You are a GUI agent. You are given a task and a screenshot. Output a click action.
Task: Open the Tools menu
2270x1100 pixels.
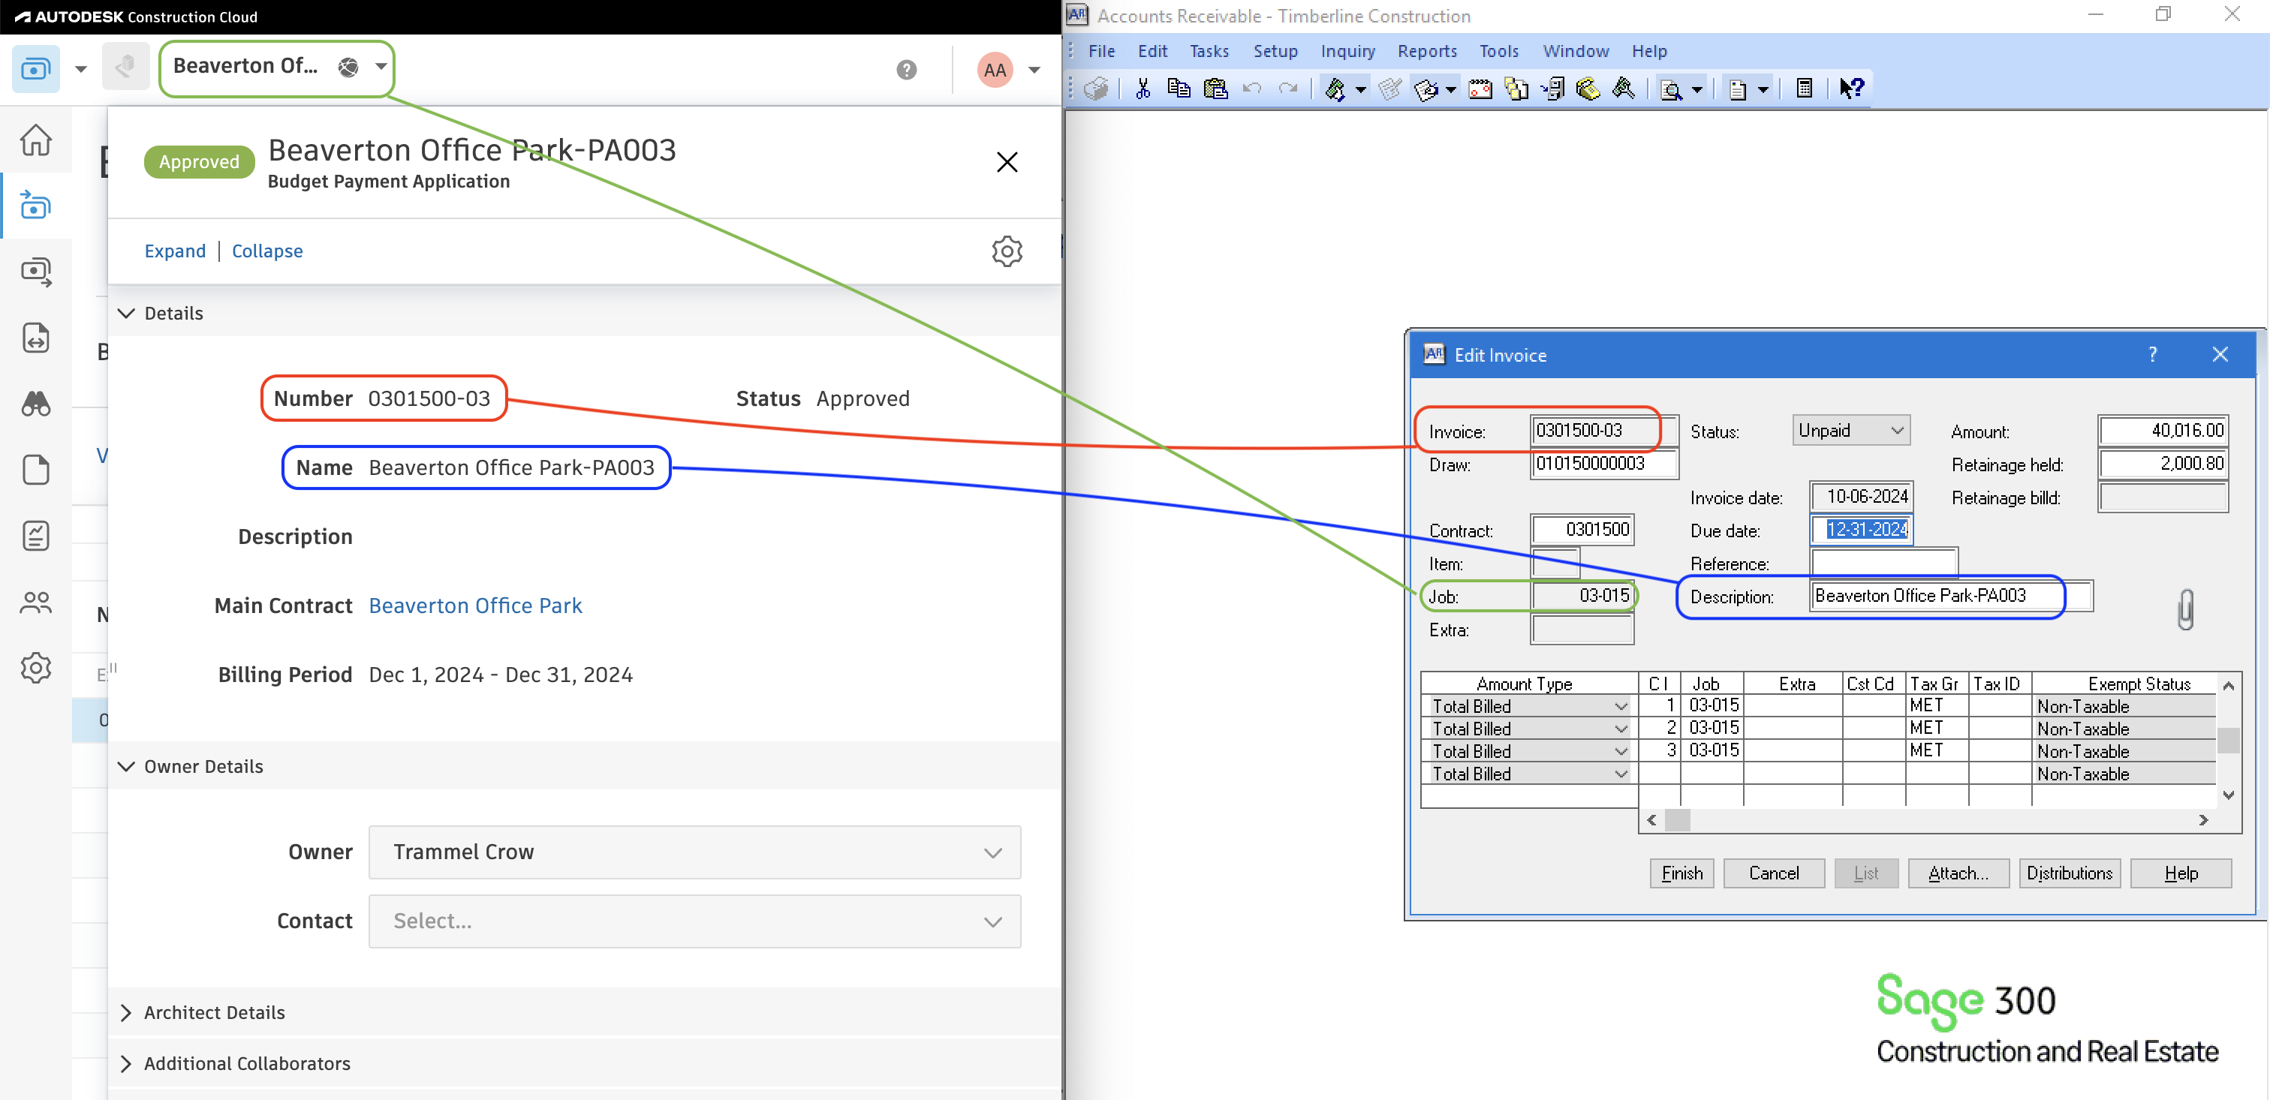(x=1498, y=51)
